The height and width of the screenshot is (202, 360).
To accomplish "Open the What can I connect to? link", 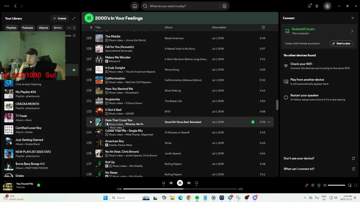I will tap(299, 169).
